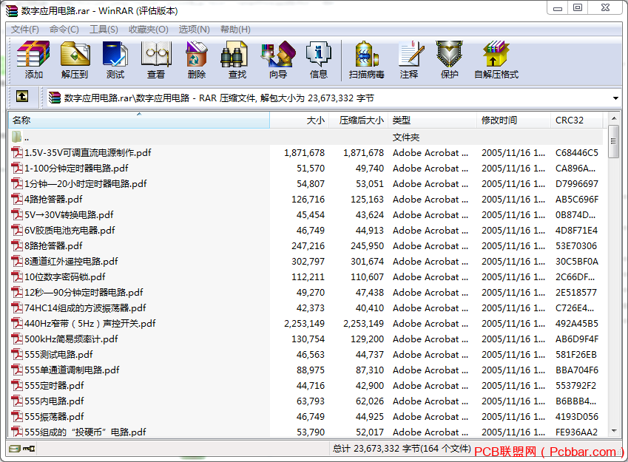
Task: Click PDF icon of 4路抢答器.pdf
Action: click(17, 199)
